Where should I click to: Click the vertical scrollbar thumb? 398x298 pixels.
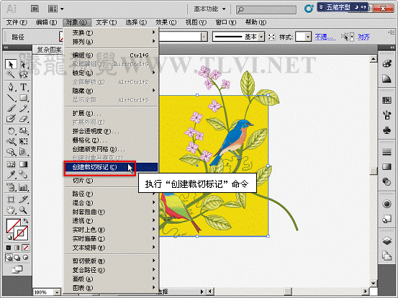tap(374, 171)
